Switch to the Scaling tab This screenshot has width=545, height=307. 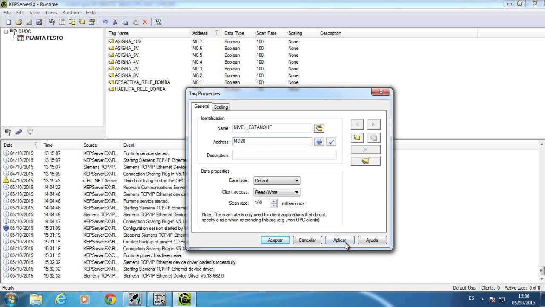pyautogui.click(x=221, y=107)
